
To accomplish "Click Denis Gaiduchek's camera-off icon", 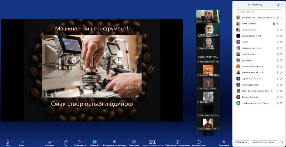I will (x=281, y=30).
